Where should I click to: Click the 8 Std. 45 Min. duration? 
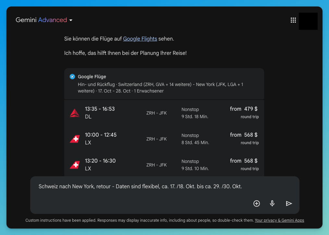click(195, 143)
